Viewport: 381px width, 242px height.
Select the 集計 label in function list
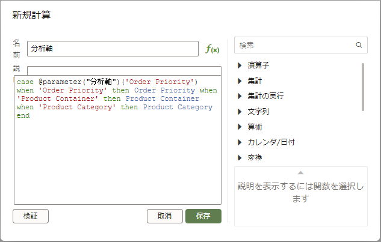tap(255, 80)
